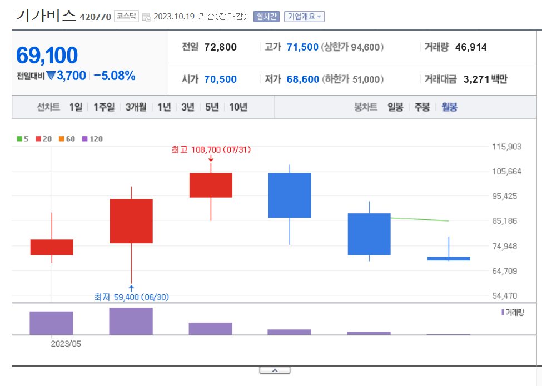Click the green 5-day moving average legend
The width and height of the screenshot is (542, 386).
[22, 139]
